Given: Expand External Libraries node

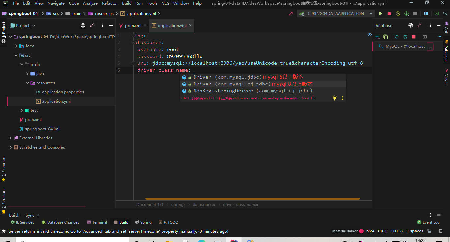Looking at the screenshot, I should click(11, 138).
